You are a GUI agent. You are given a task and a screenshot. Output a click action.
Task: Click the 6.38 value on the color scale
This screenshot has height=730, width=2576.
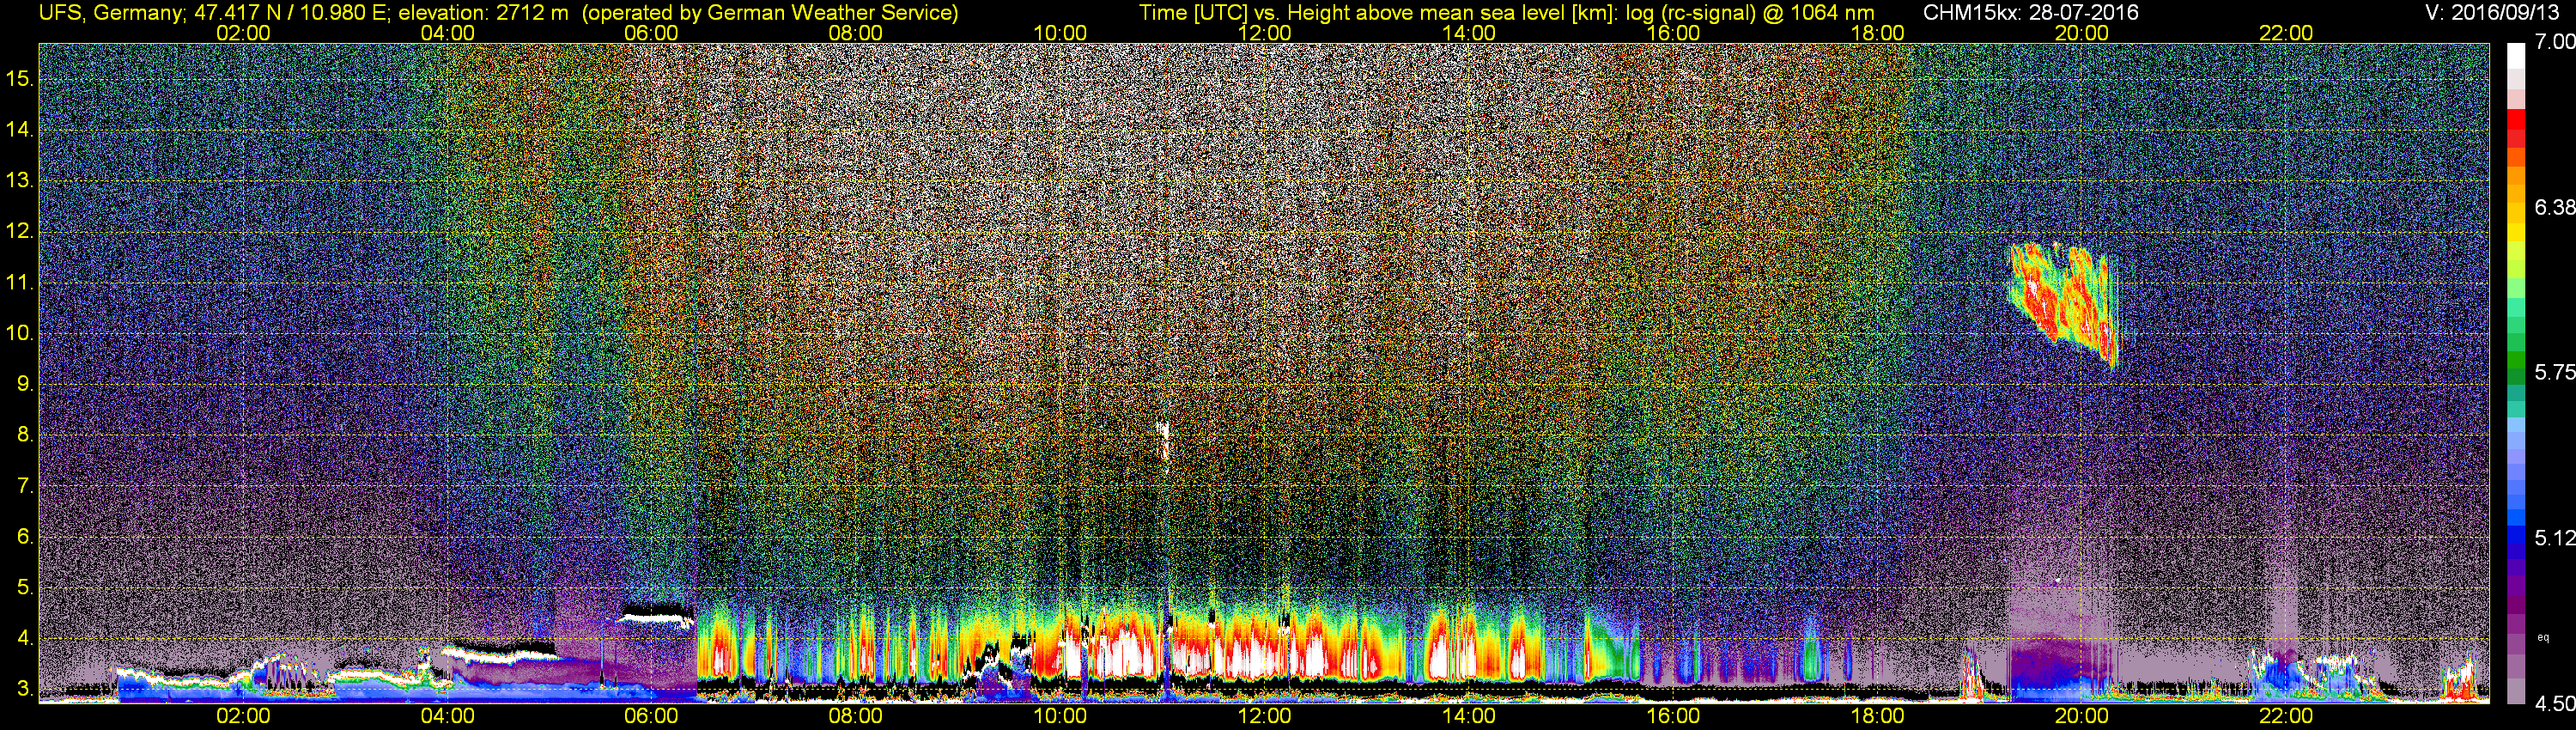coord(2555,207)
